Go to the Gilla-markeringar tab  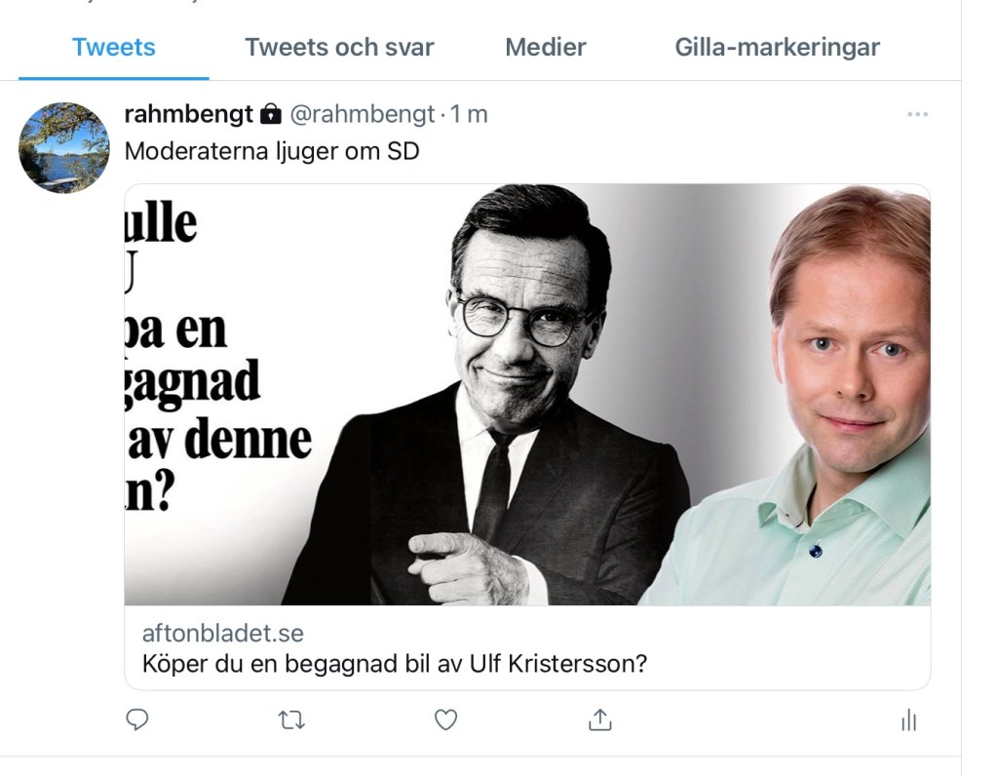pyautogui.click(x=777, y=47)
